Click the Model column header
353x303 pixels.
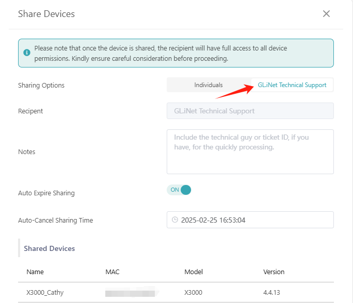pyautogui.click(x=194, y=272)
